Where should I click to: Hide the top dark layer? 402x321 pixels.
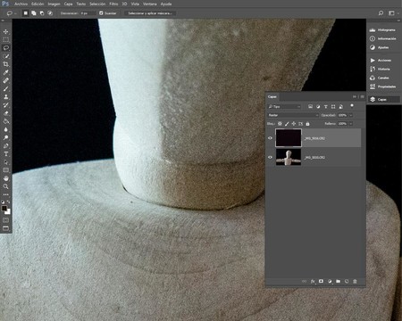[270, 138]
